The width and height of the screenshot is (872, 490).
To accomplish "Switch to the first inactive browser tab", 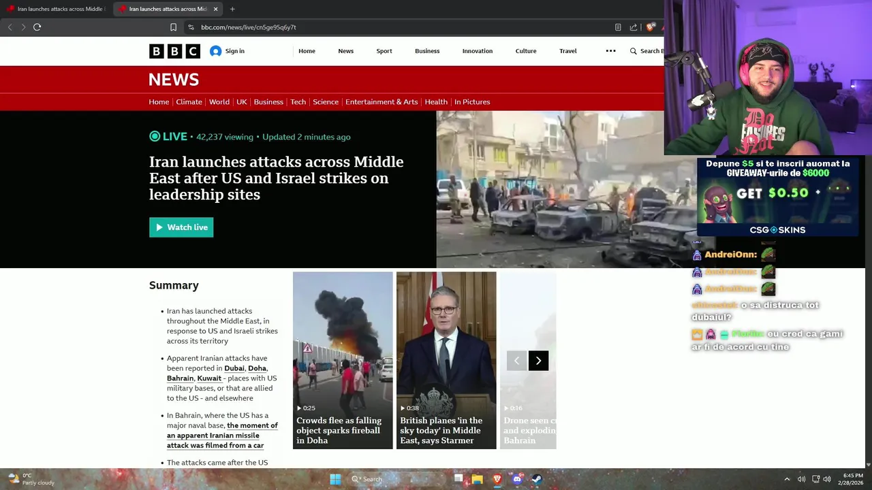I will pos(56,9).
